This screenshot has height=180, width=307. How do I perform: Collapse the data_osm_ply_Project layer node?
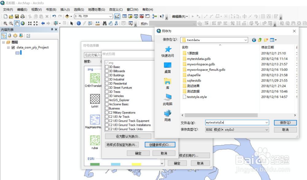pyautogui.click(x=8, y=47)
